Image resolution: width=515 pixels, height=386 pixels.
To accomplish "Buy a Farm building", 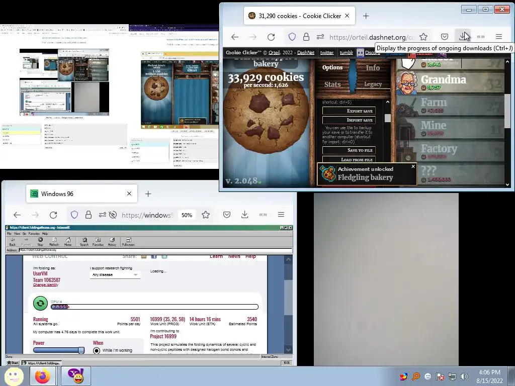I will coord(450,105).
